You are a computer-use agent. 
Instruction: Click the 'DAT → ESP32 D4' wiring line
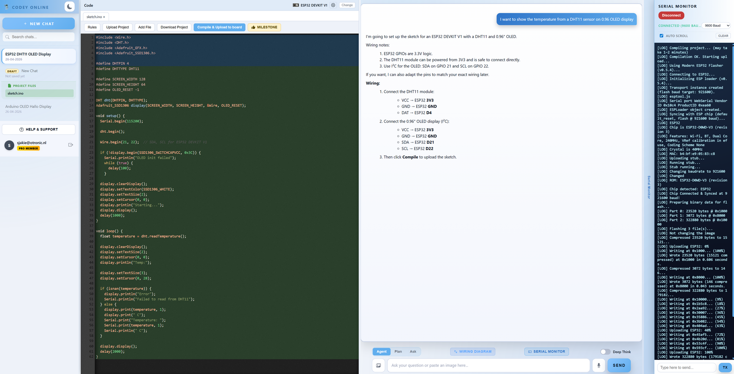(x=416, y=113)
